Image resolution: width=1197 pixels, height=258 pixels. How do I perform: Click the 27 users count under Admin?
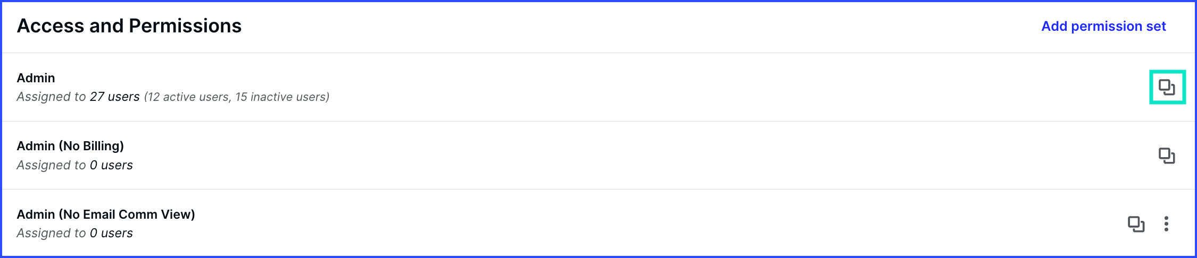[114, 97]
